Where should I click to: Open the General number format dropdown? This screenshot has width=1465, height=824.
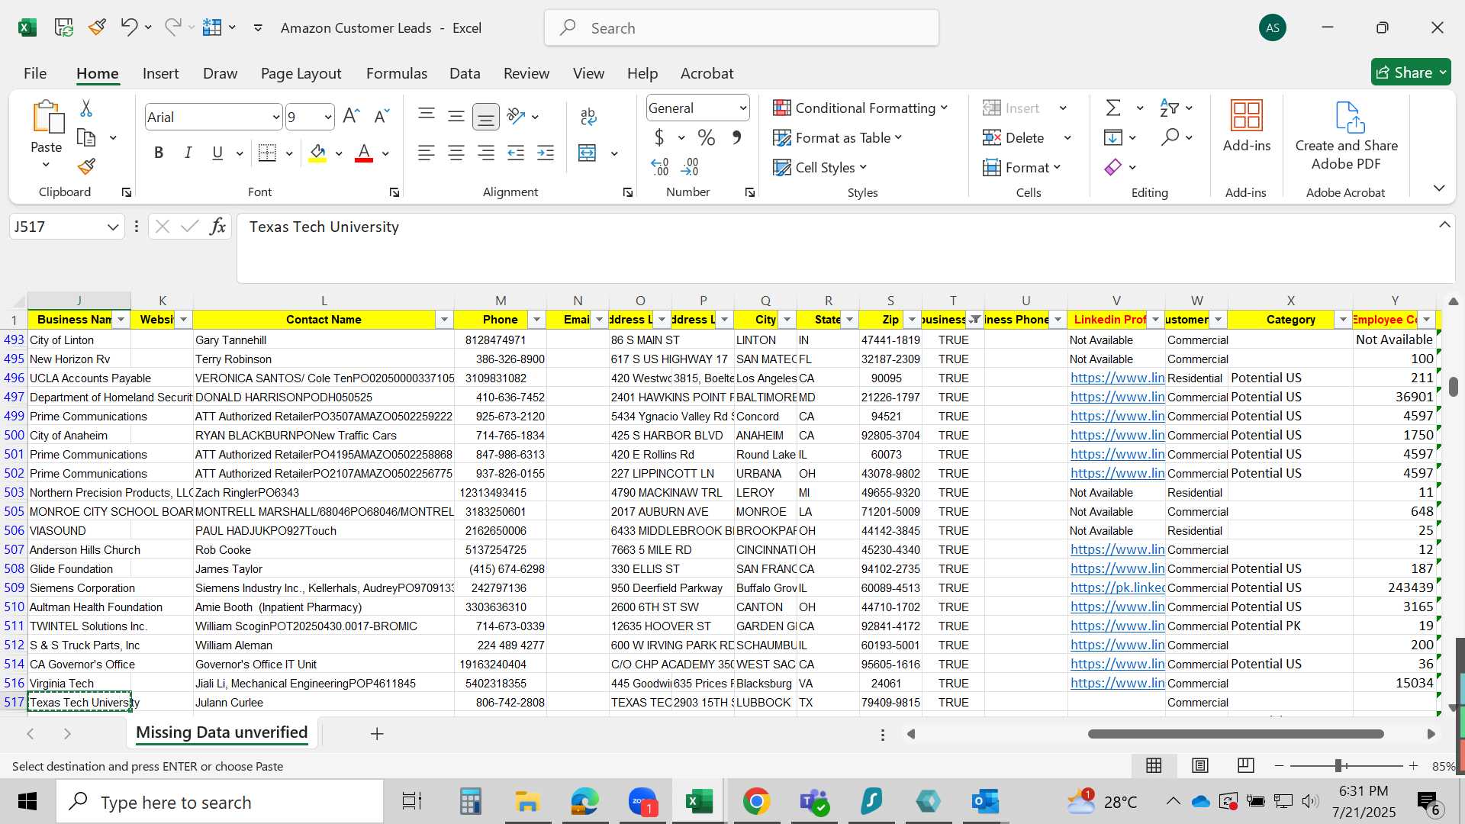[742, 108]
